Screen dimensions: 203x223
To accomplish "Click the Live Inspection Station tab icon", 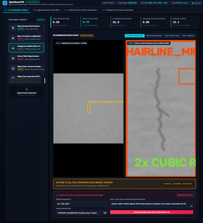I will 6,10.
